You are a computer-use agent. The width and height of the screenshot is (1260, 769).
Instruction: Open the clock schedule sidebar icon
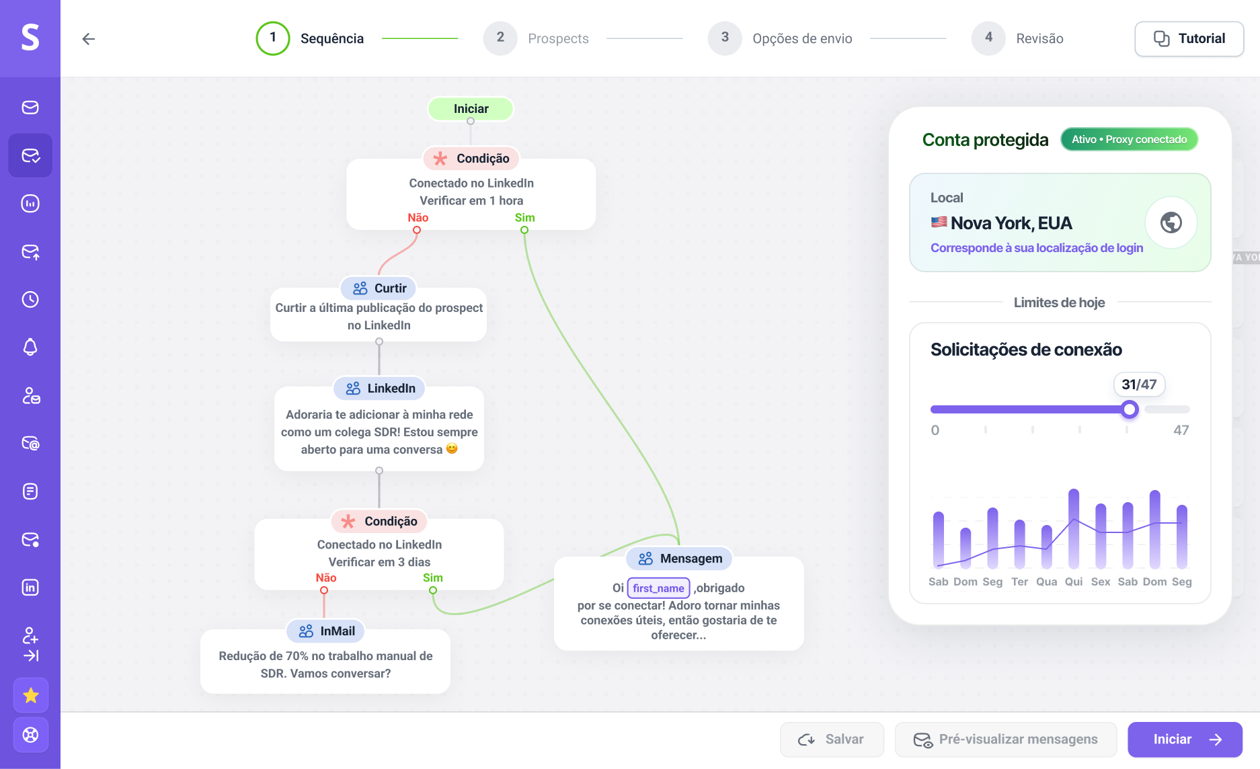(30, 299)
